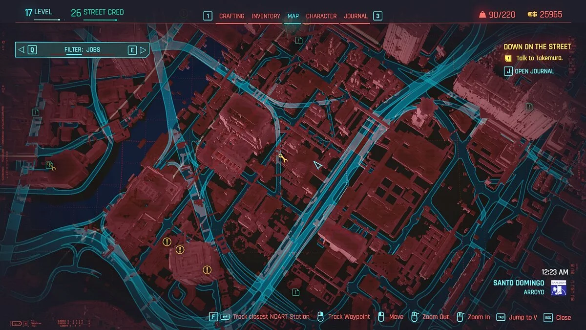The image size is (586, 330).
Task: Click the green fast travel marker below the quest tracker
Action: [530, 106]
